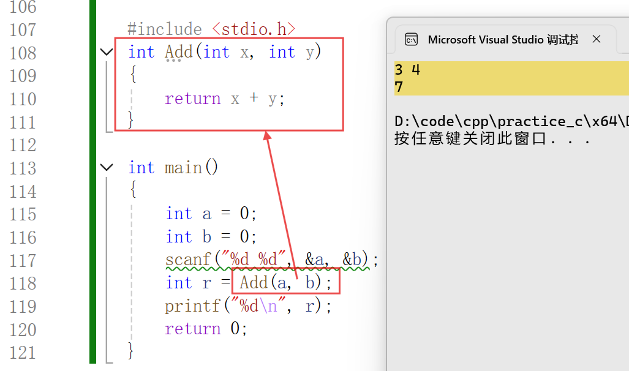Screen dimensions: 629x371
Task: Click the Add function name in its definition
Action: pyautogui.click(x=179, y=52)
